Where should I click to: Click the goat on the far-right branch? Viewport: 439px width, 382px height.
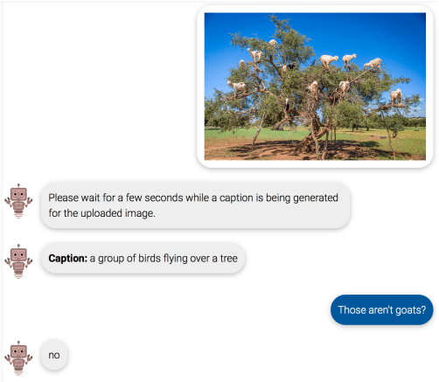coord(396,96)
